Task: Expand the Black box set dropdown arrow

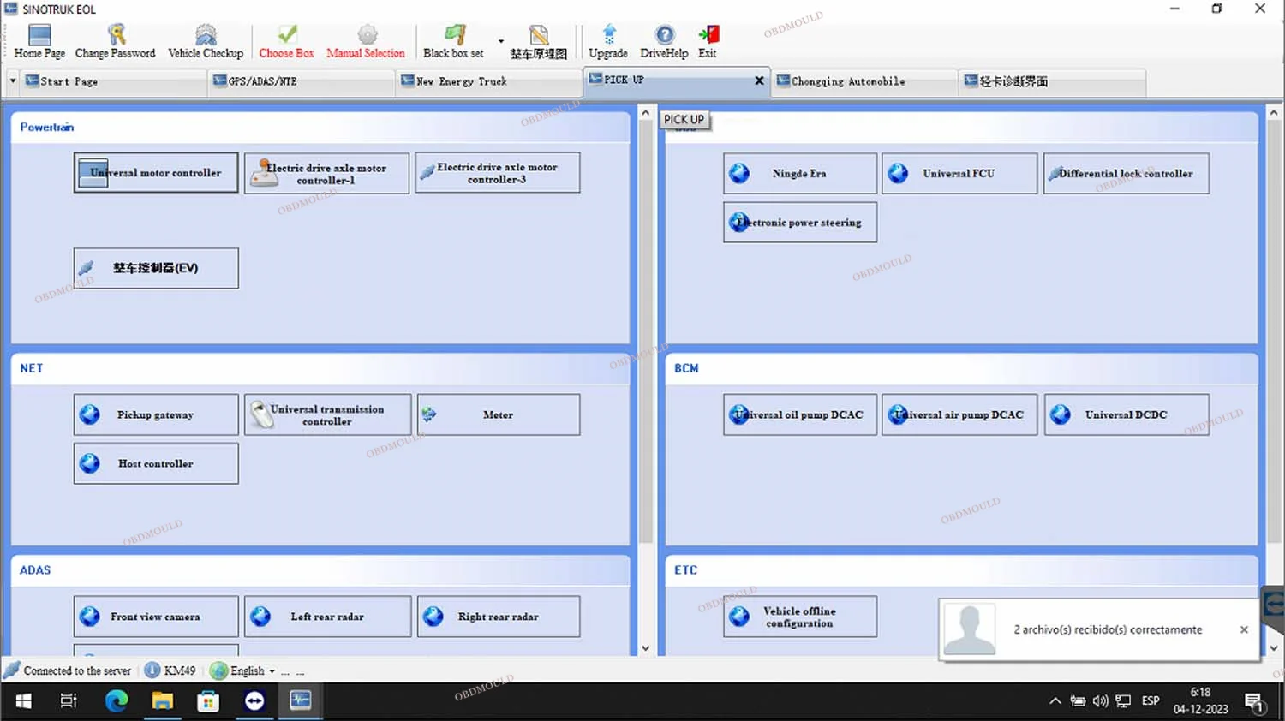Action: pyautogui.click(x=501, y=41)
